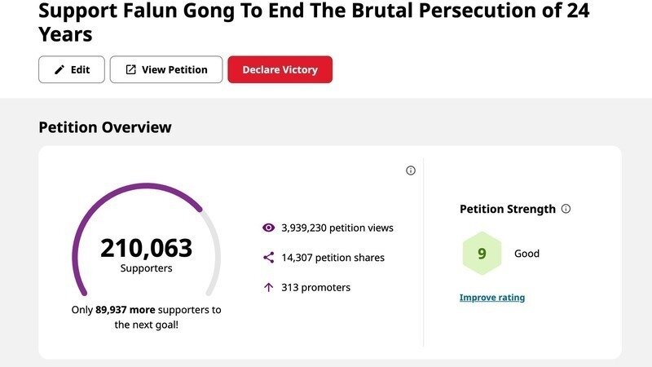
Task: Click the 210,063 supporters count
Action: pyautogui.click(x=147, y=248)
